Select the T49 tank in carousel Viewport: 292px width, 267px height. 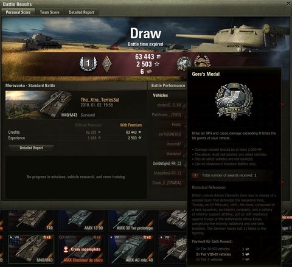point(31,221)
